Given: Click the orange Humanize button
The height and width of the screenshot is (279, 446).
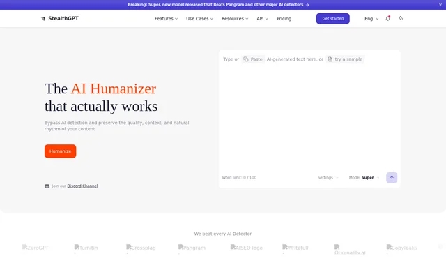Looking at the screenshot, I should (x=61, y=151).
